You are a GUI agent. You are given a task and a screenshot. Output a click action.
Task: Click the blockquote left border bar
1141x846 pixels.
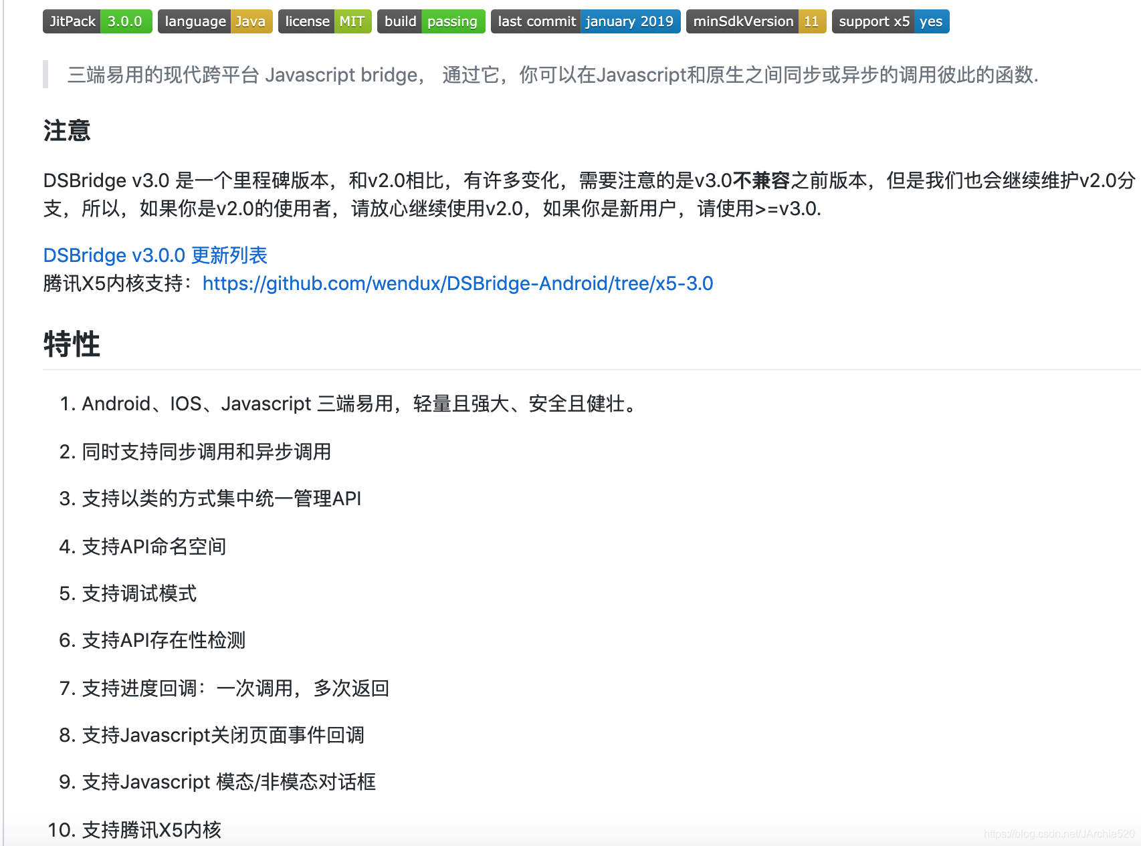pos(45,75)
